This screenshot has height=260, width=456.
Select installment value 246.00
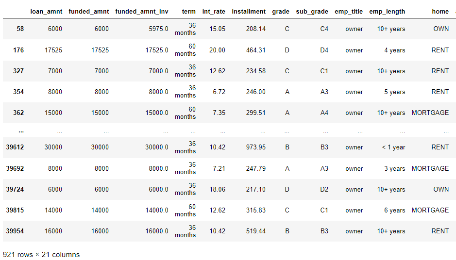click(x=256, y=92)
